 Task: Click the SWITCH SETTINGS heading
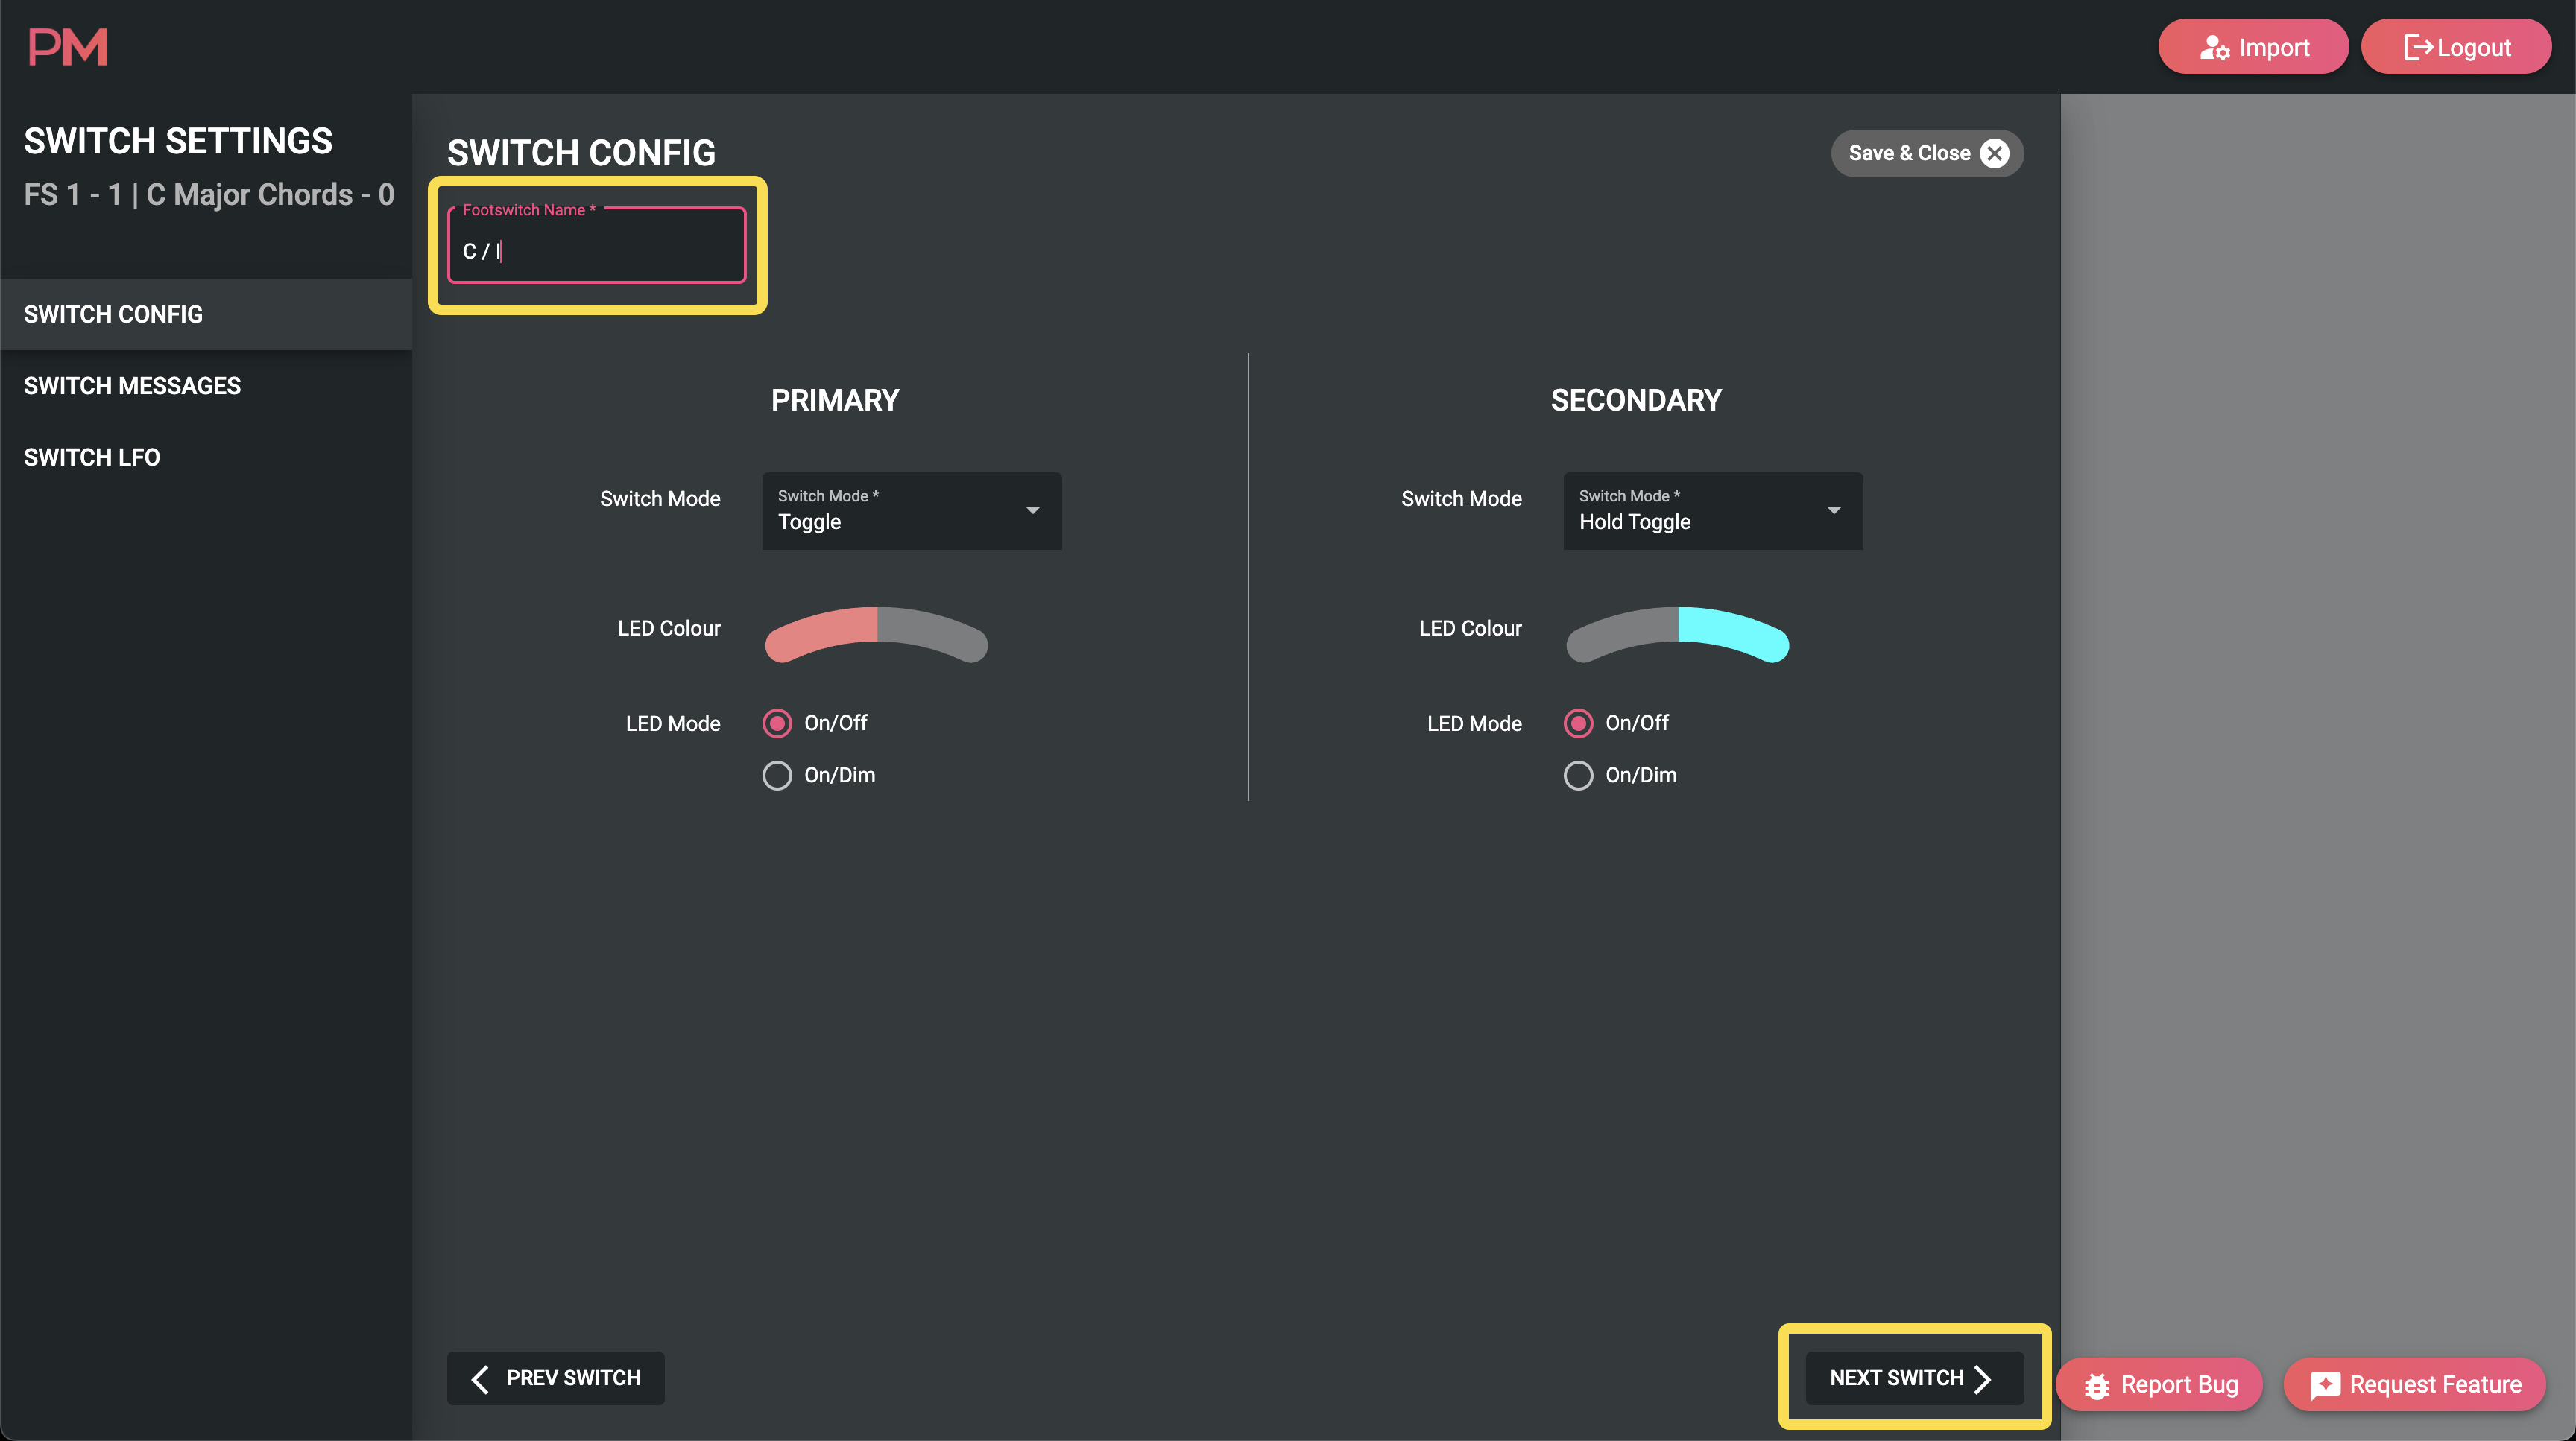(x=178, y=141)
